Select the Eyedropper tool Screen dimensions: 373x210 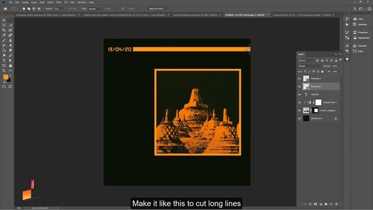(x=4, y=35)
